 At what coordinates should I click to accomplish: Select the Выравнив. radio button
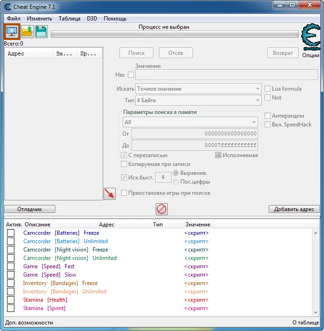[x=176, y=173]
